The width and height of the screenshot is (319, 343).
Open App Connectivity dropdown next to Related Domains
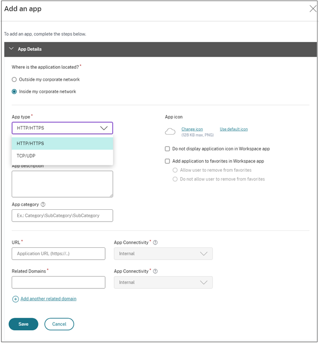click(x=163, y=282)
